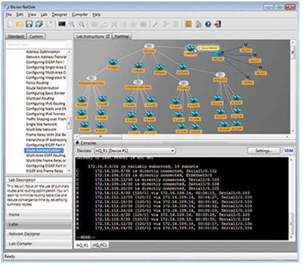Select the HQ switch icon in NetMap
This screenshot has height=265, width=303.
pos(218,54)
